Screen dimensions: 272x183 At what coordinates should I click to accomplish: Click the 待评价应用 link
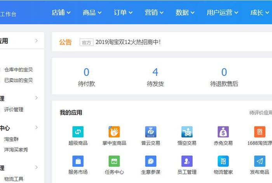261,113
